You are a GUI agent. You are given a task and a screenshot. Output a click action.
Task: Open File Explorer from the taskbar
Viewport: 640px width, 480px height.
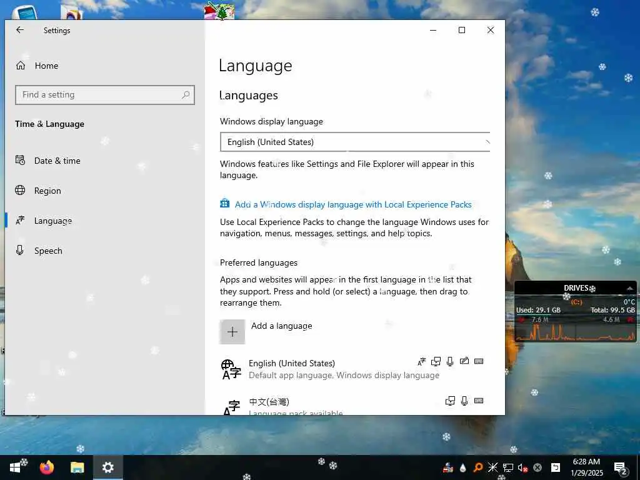click(77, 467)
